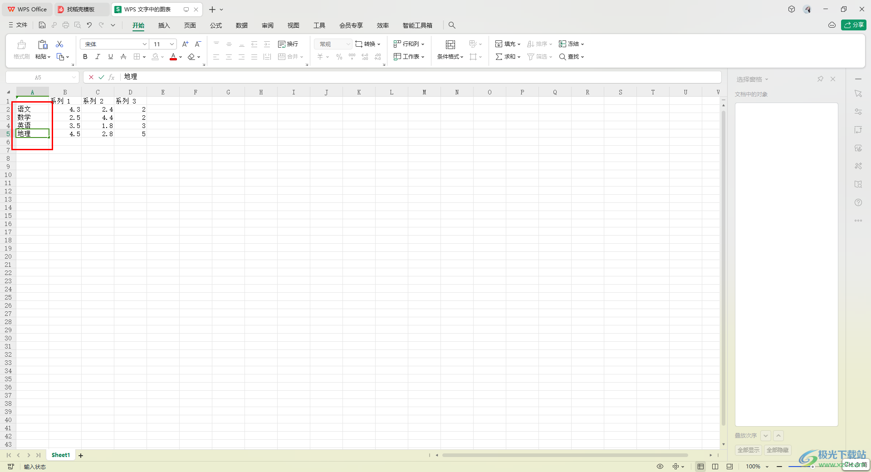
Task: Click the fill color bucket swatch
Action: pyautogui.click(x=156, y=57)
